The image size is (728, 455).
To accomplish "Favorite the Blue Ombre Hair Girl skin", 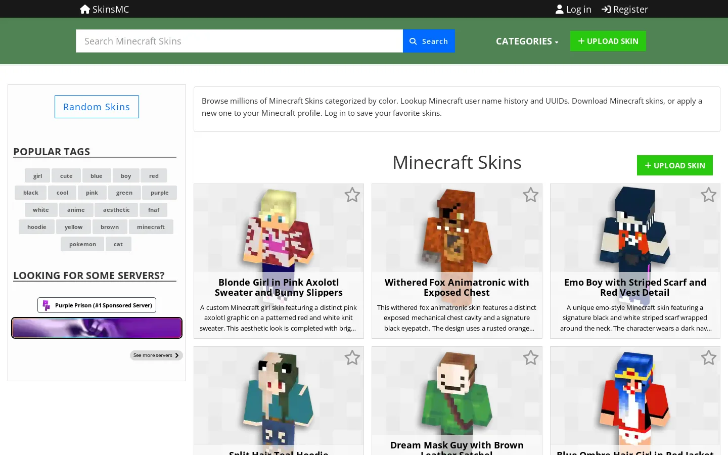I will pos(708,357).
